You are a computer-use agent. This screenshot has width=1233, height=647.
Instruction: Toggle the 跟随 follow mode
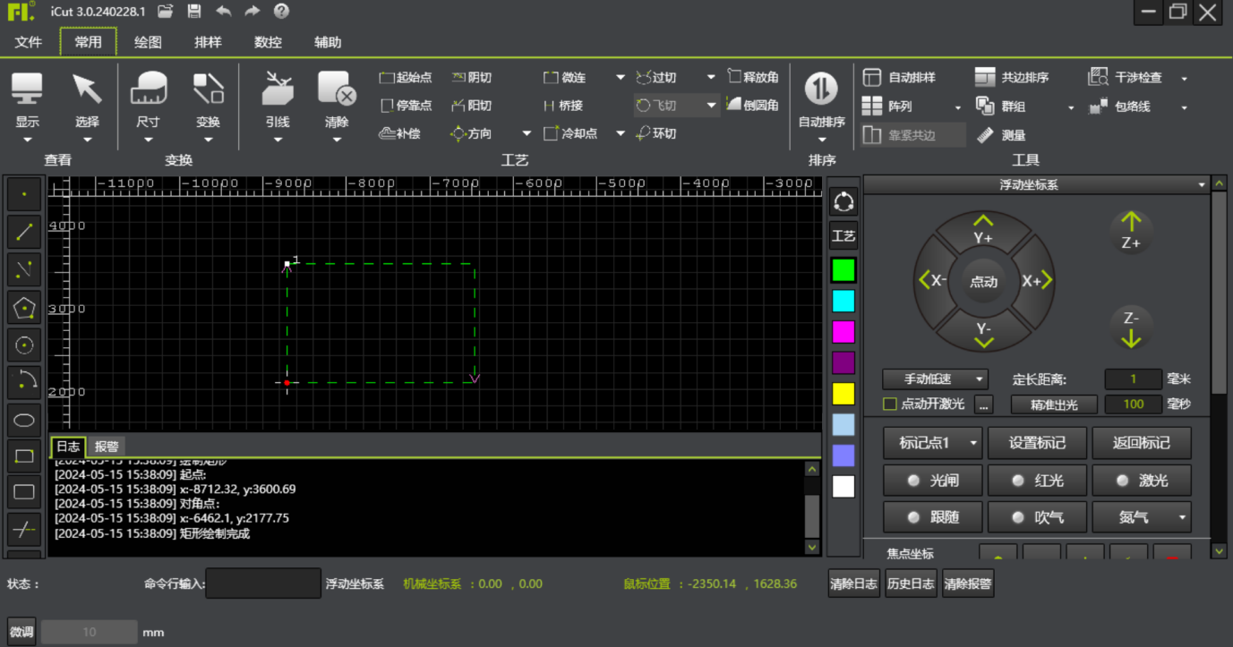coord(933,517)
